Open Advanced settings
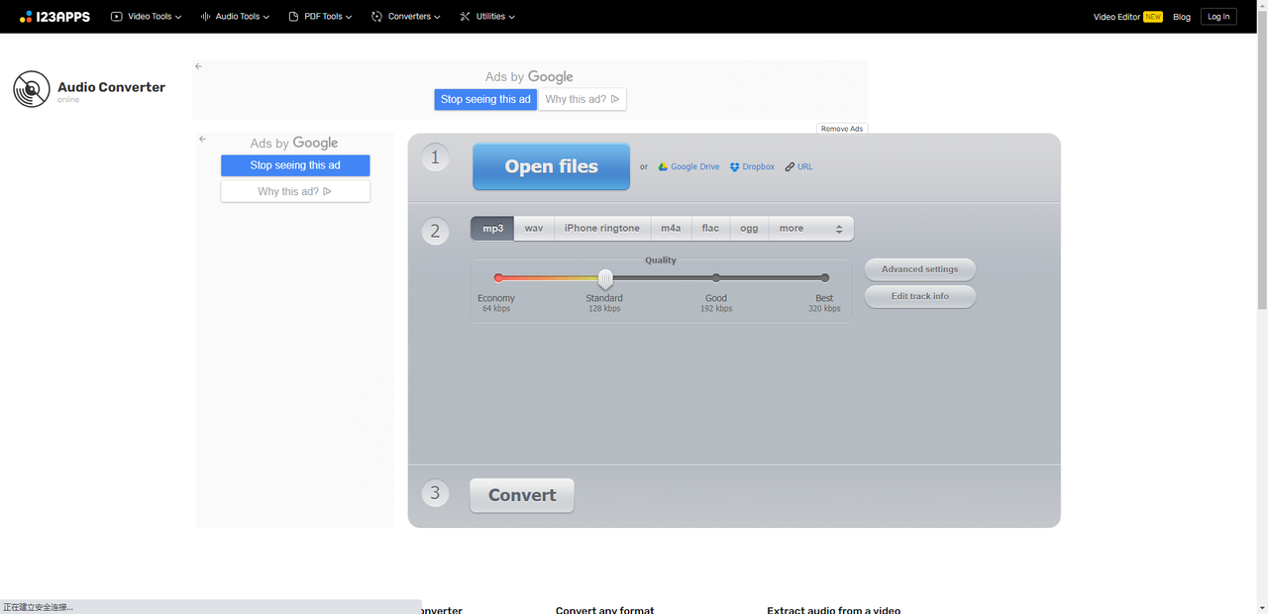This screenshot has height=614, width=1268. pos(920,269)
